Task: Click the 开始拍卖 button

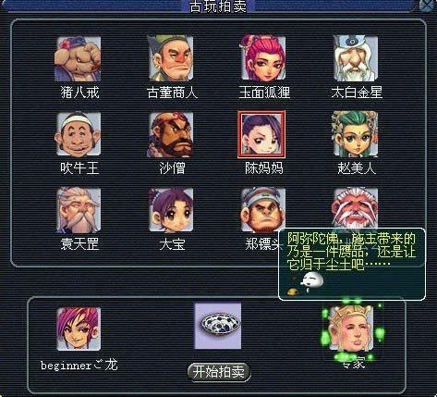Action: click(219, 372)
